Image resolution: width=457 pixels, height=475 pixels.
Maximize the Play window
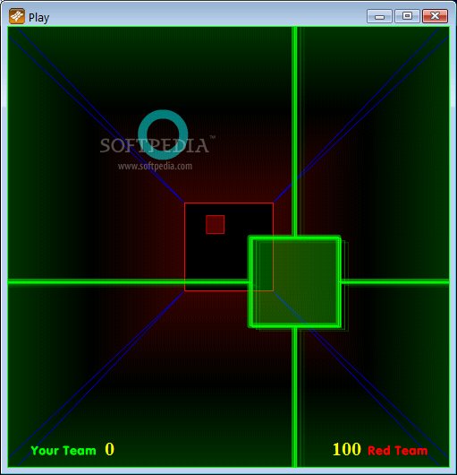(407, 16)
